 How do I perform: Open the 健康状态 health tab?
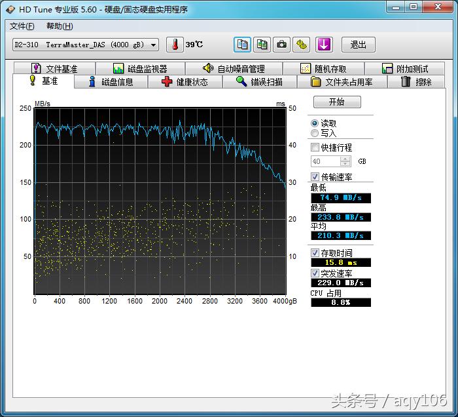pyautogui.click(x=185, y=82)
